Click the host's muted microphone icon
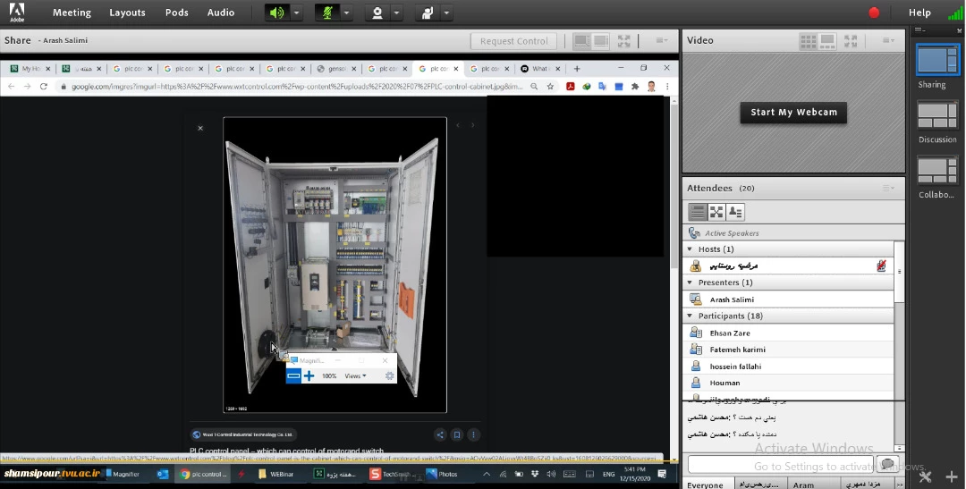Screen dimensions: 966x489 coord(881,266)
